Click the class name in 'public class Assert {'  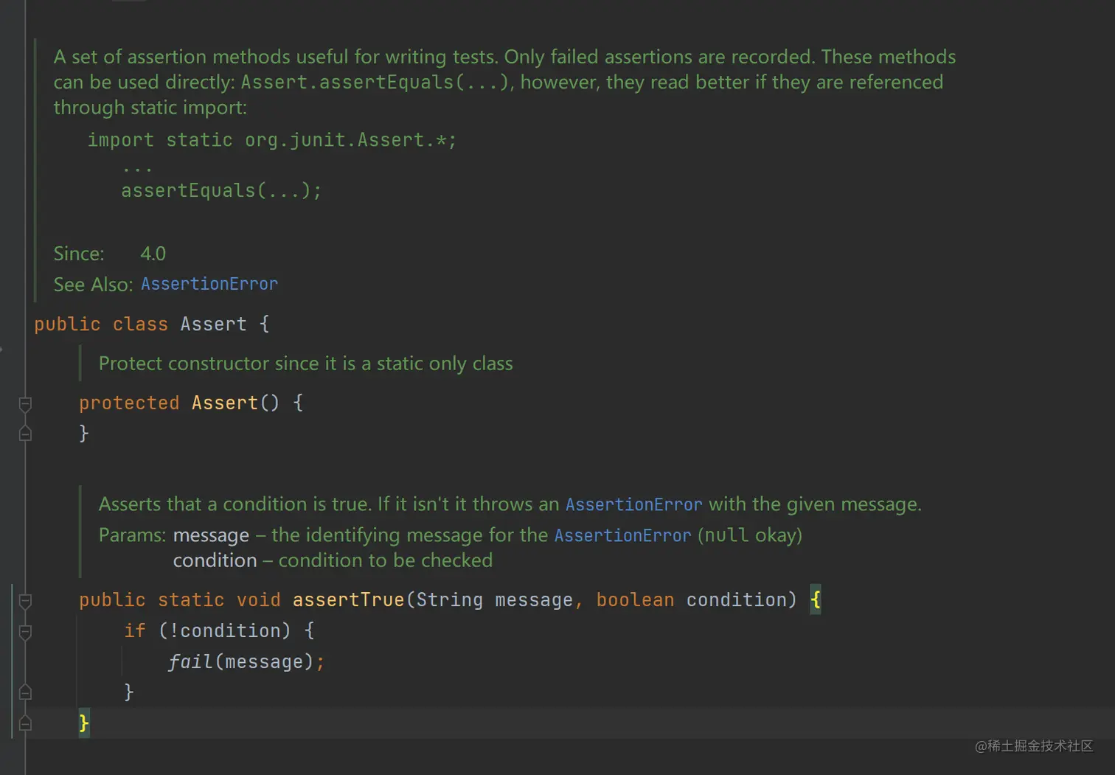point(213,324)
